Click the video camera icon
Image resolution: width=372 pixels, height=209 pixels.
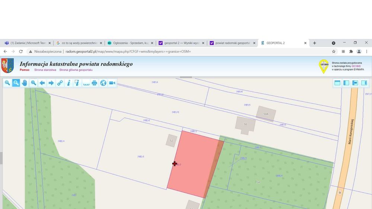pyautogui.click(x=112, y=83)
